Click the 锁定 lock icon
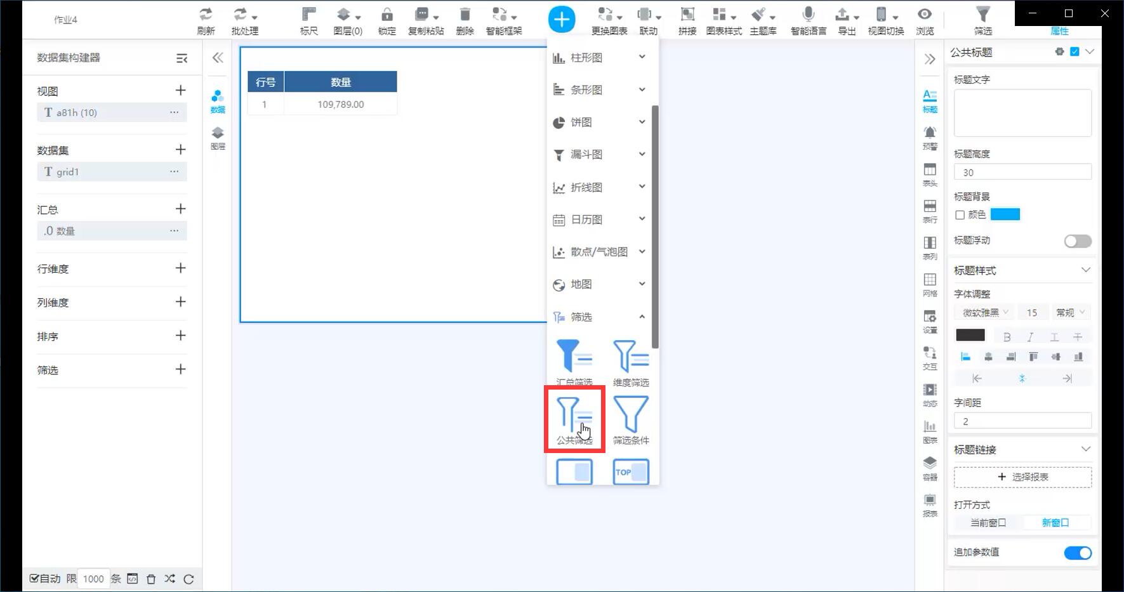Screen dimensions: 1124x592 point(387,20)
